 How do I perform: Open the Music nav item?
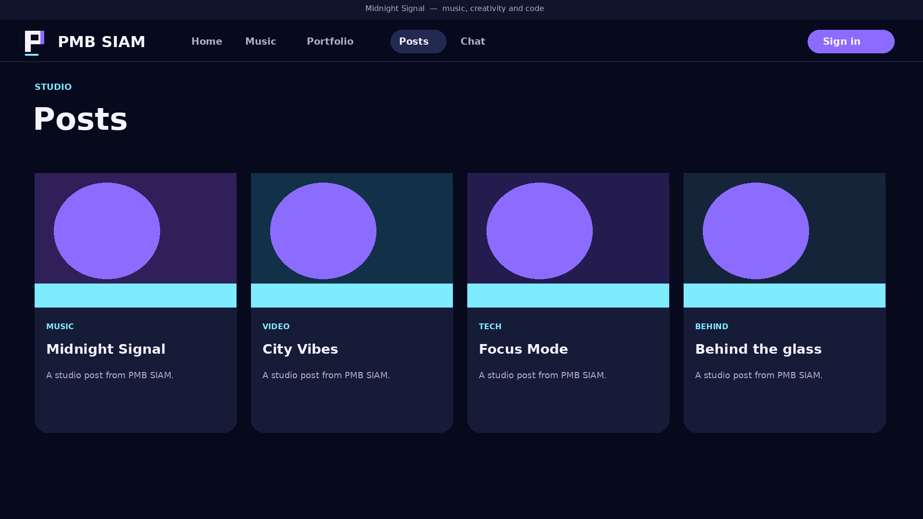coord(261,41)
